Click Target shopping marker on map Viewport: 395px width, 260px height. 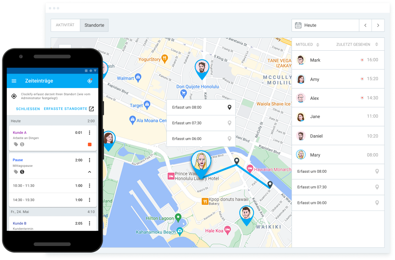(147, 105)
